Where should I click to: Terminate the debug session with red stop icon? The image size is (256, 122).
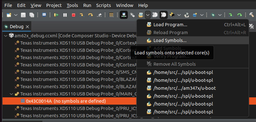[x=73, y=15]
